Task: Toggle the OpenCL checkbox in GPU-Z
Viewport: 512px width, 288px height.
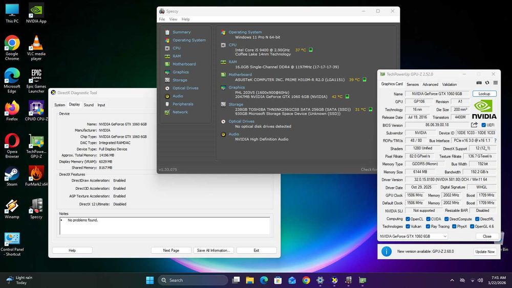Action: pyautogui.click(x=408, y=219)
